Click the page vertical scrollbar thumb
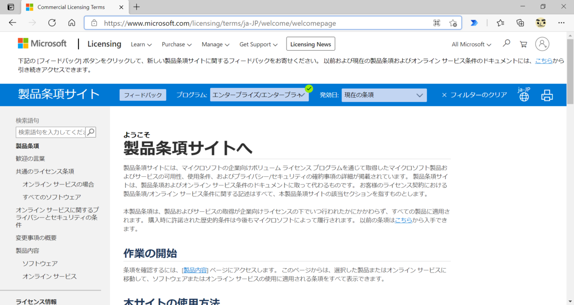This screenshot has height=305, width=574. [x=570, y=72]
